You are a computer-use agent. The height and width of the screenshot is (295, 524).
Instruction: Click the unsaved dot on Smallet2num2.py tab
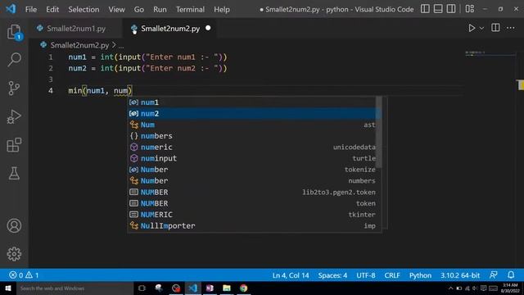point(208,28)
